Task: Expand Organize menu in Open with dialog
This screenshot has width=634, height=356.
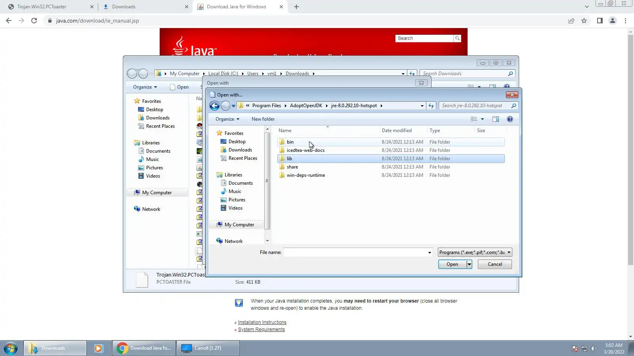Action: click(227, 119)
